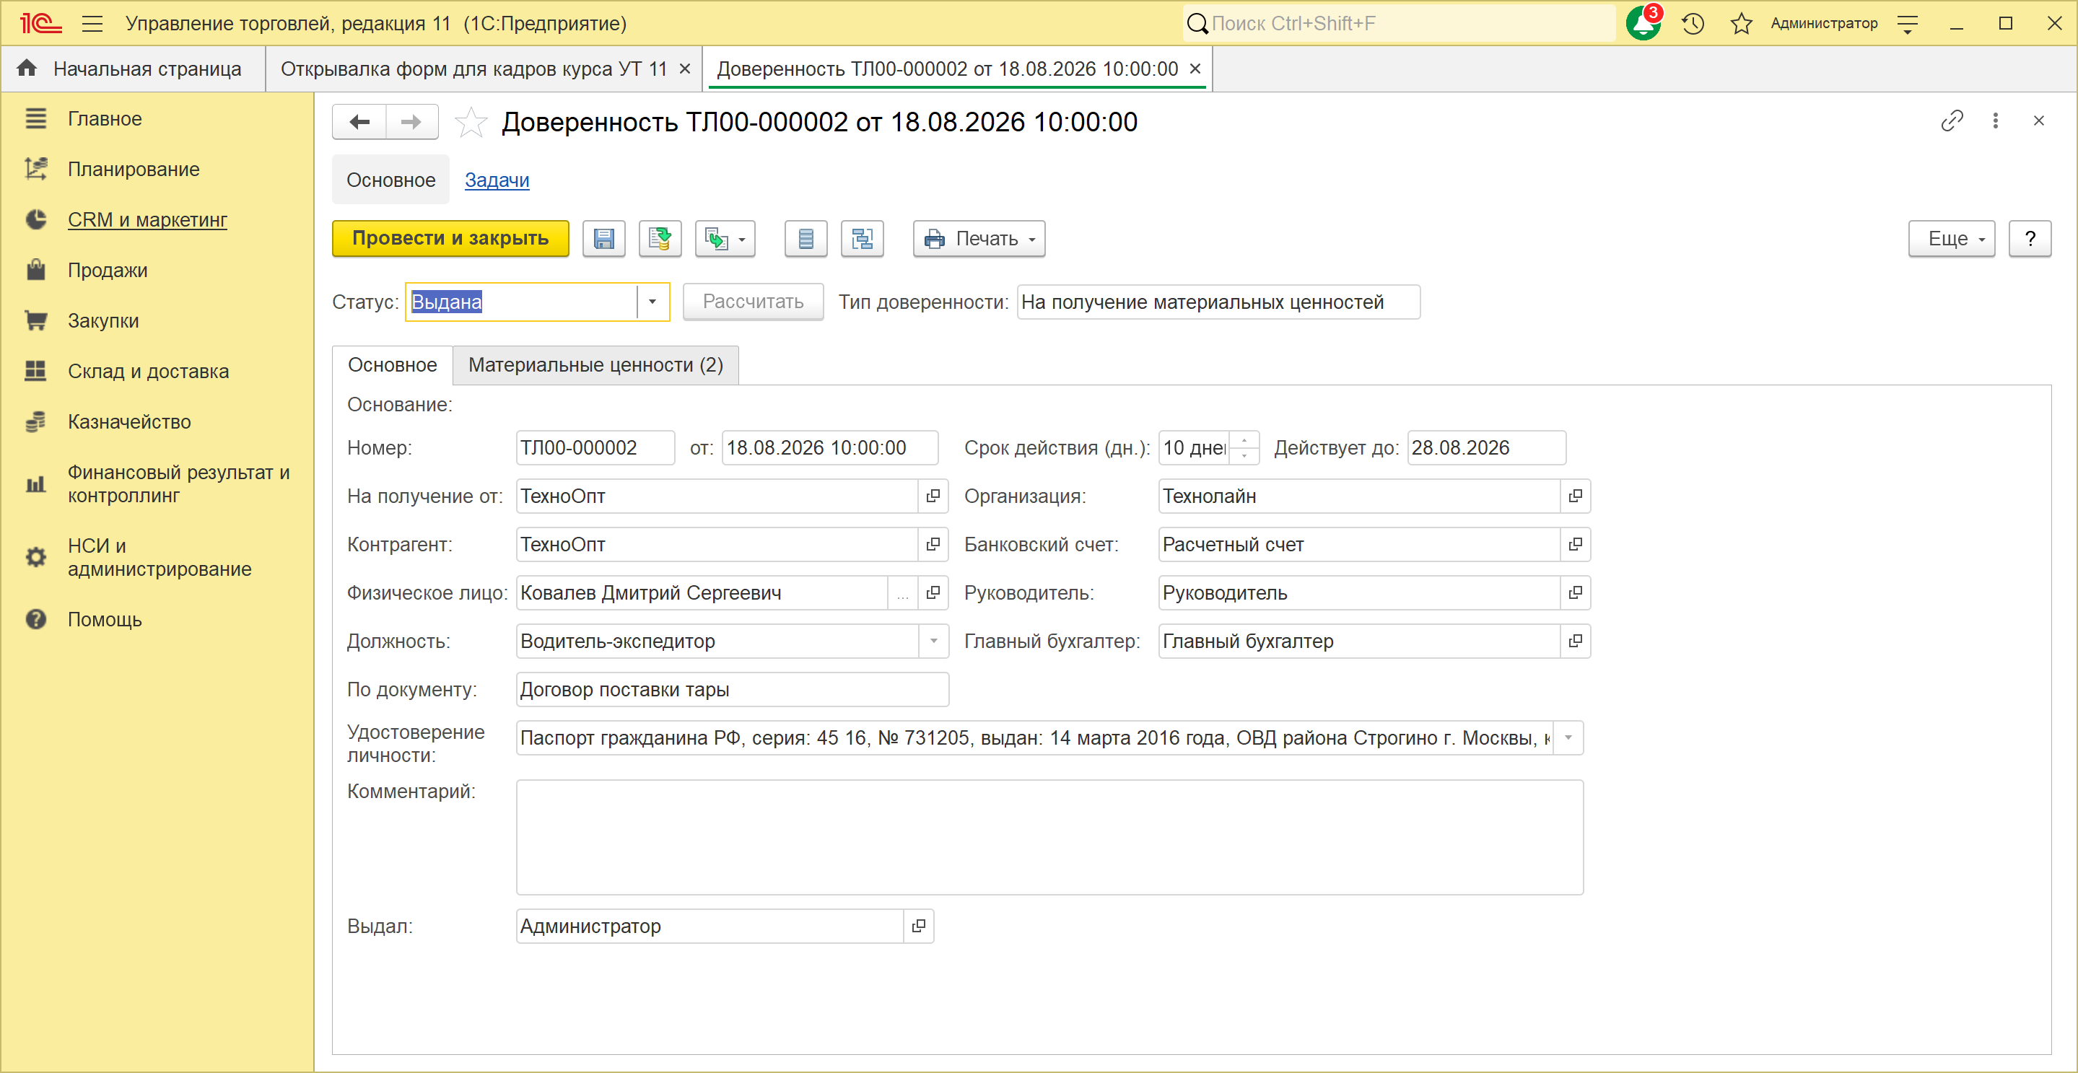Open the three-dot form menu

click(1996, 121)
